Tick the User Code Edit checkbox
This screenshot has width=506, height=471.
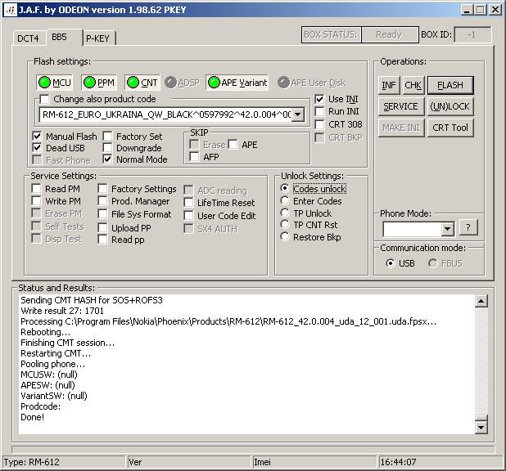tap(188, 216)
